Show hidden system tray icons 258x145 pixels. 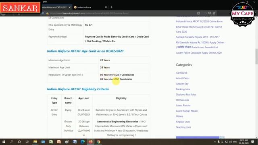(215, 142)
